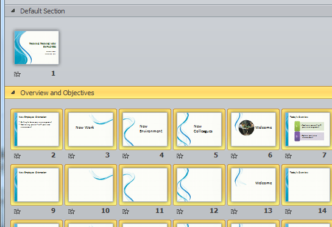Image resolution: width=332 pixels, height=227 pixels.
Task: Collapse the Default Section arrow
Action: [x=13, y=10]
